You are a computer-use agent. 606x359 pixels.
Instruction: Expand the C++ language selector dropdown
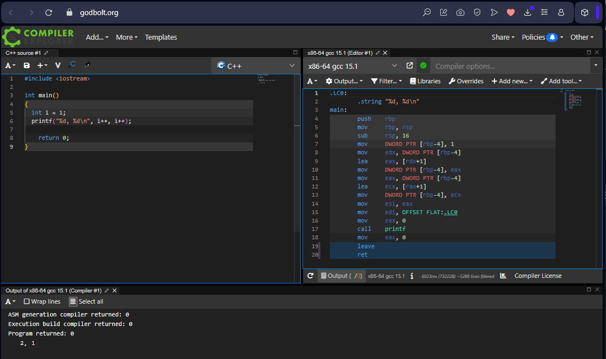tap(255, 65)
